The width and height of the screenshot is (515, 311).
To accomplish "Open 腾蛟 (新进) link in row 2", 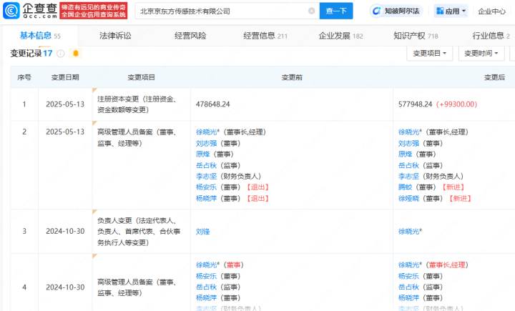I will (x=405, y=187).
